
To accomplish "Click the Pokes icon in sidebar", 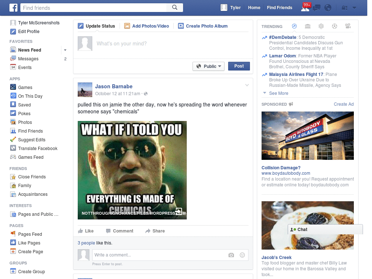I will pos(13,113).
